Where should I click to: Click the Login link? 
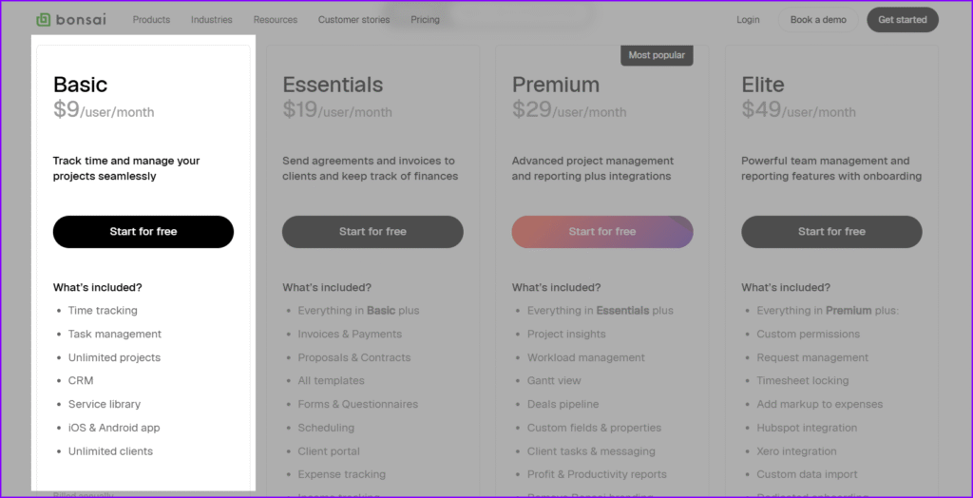[x=748, y=20]
